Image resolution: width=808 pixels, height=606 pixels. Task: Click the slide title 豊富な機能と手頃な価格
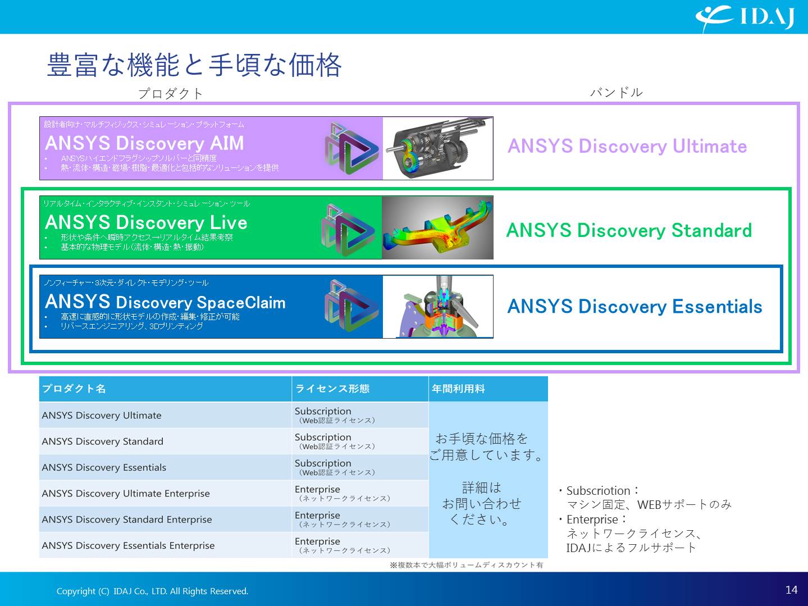coord(194,65)
